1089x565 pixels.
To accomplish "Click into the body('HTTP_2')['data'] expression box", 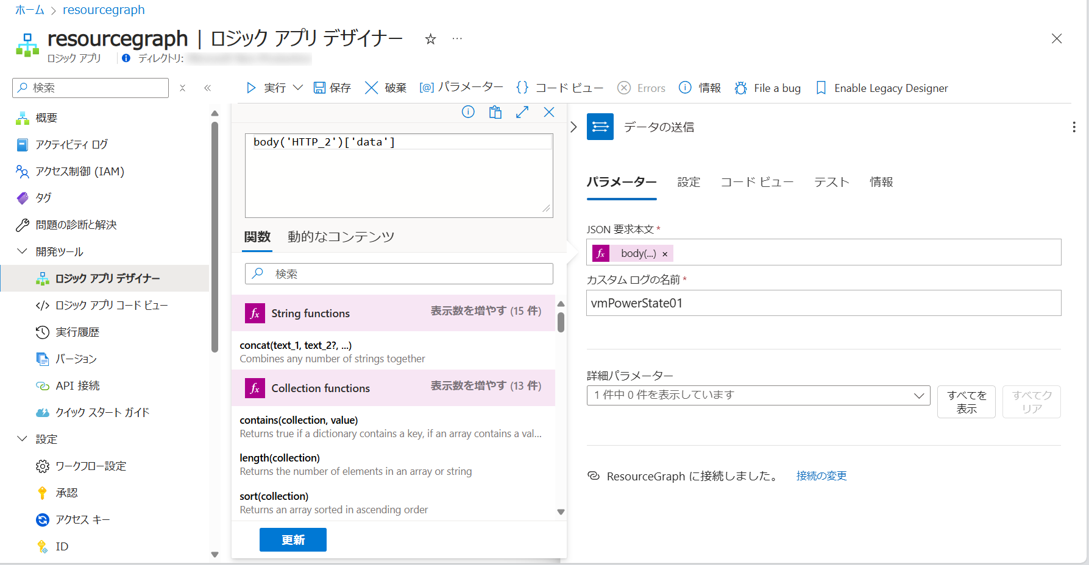I will (x=399, y=175).
